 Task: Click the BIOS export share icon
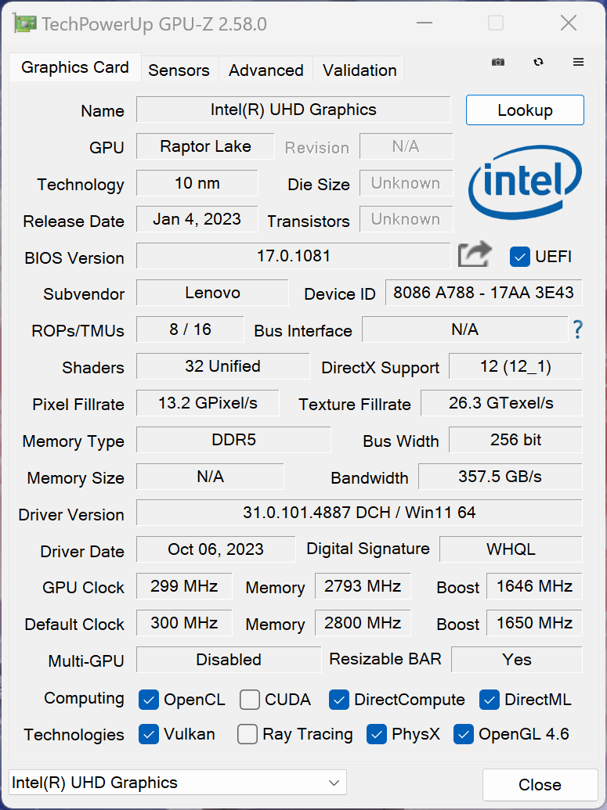475,254
